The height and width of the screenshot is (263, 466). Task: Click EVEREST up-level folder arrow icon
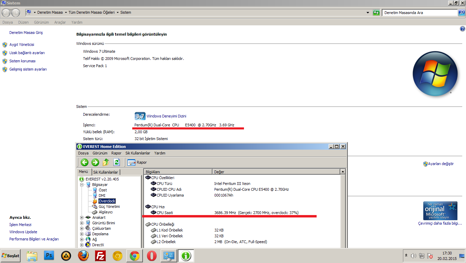(106, 162)
